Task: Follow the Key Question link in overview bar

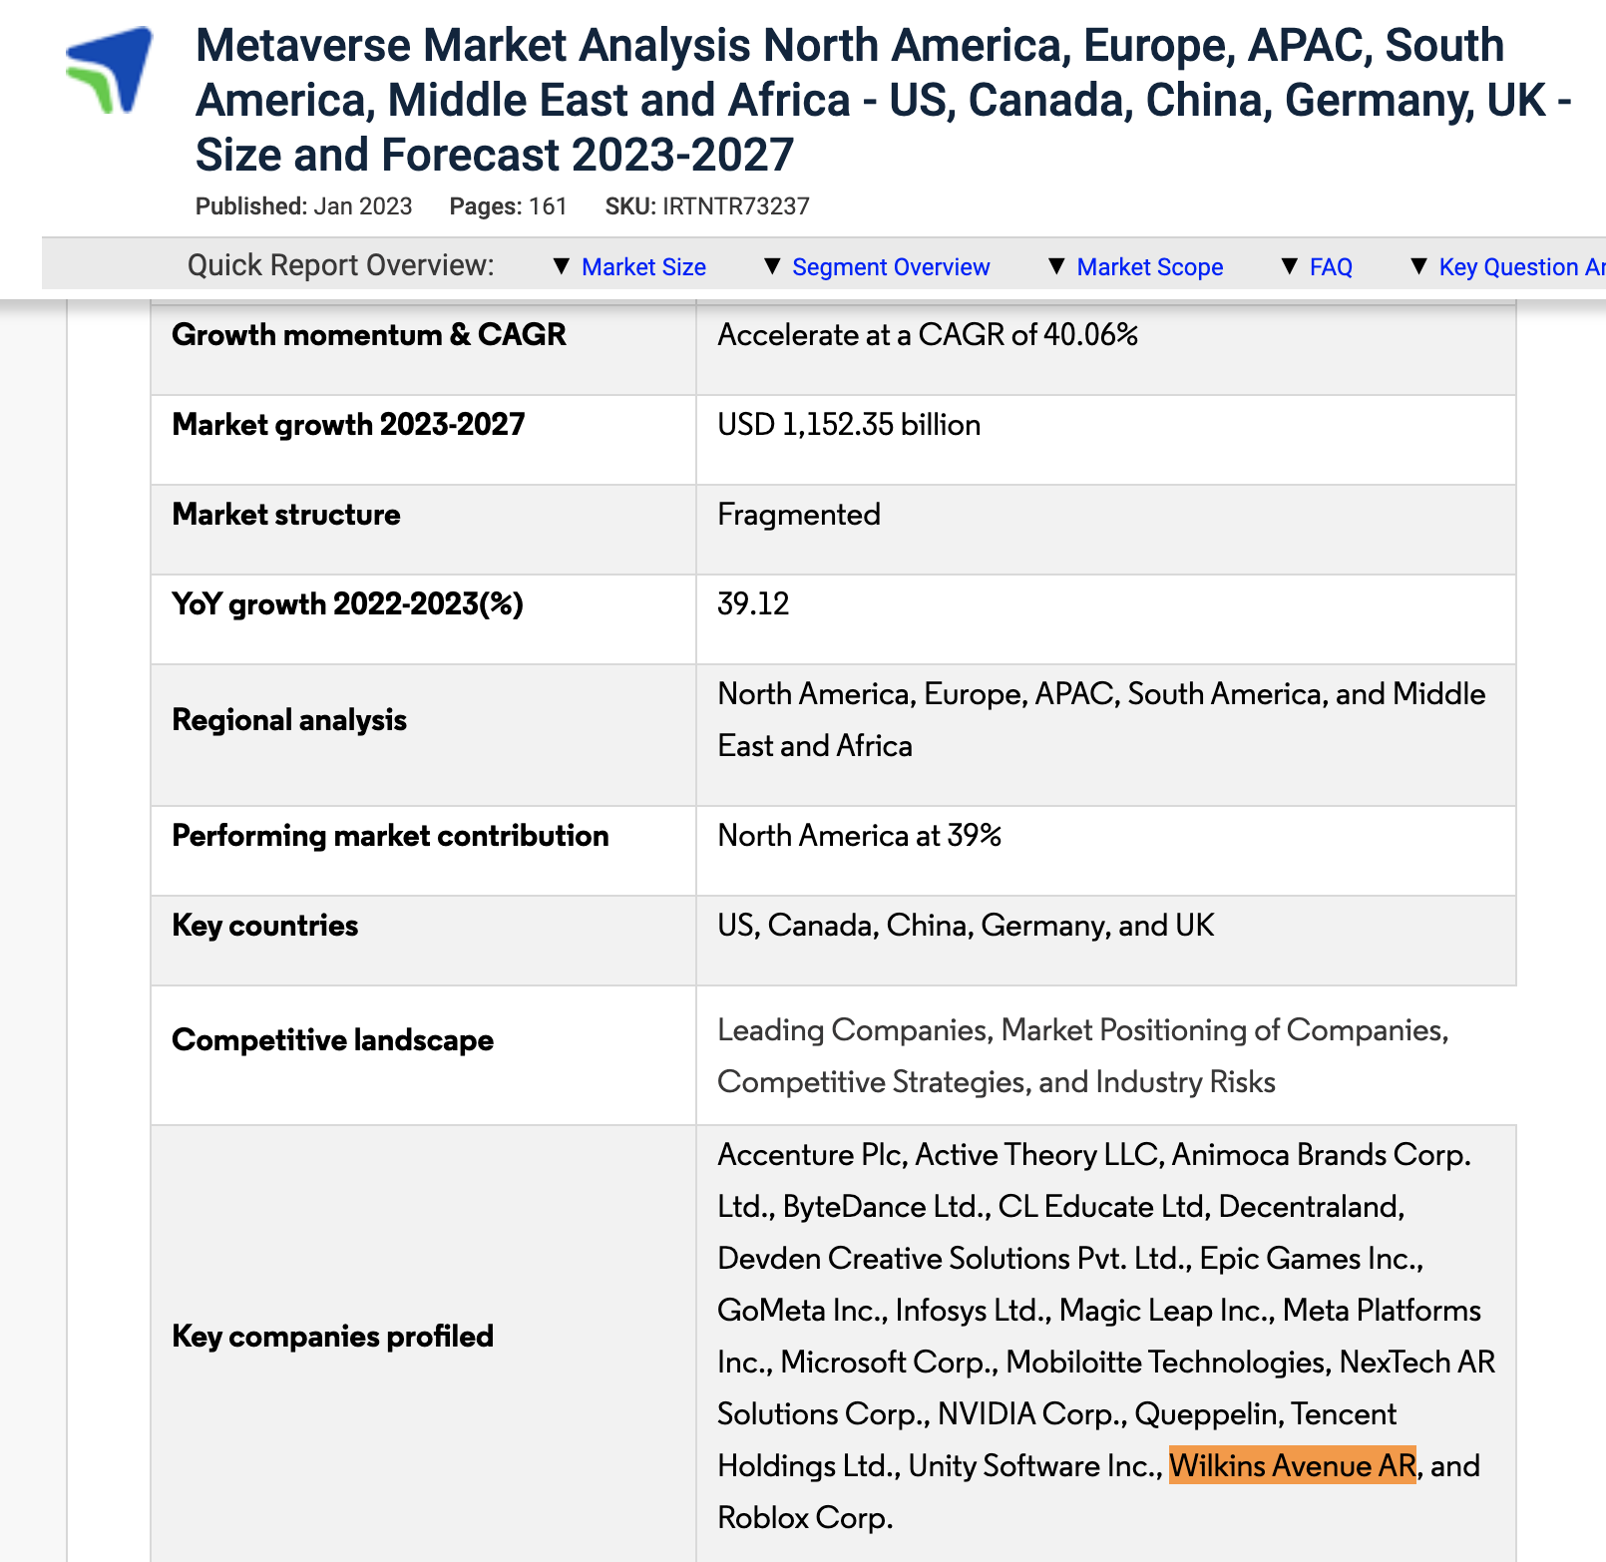Action: [x=1522, y=267]
